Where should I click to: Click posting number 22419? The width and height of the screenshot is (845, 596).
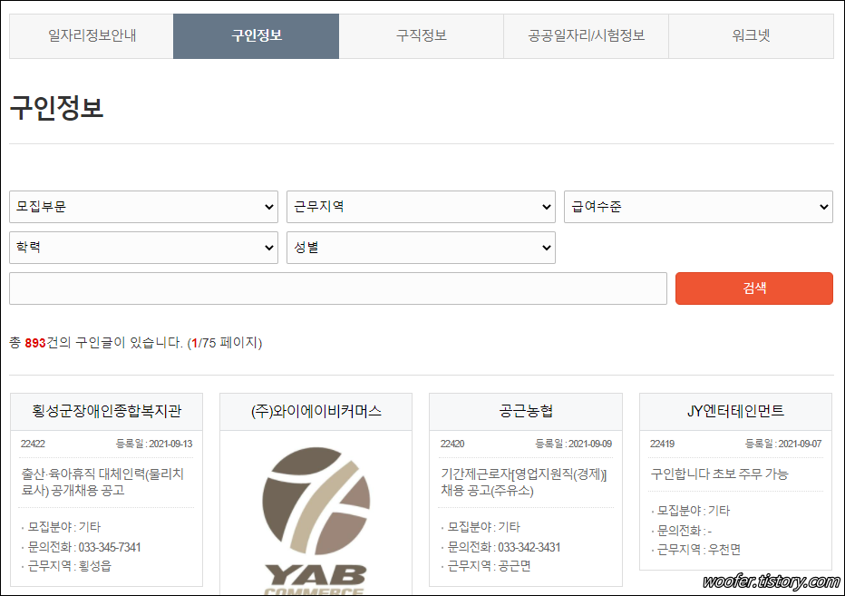pos(663,444)
